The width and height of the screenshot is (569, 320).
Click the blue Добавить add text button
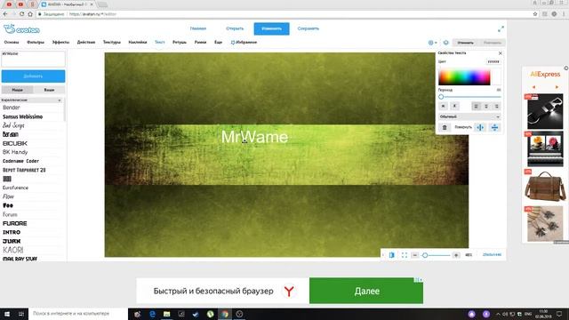coord(33,76)
